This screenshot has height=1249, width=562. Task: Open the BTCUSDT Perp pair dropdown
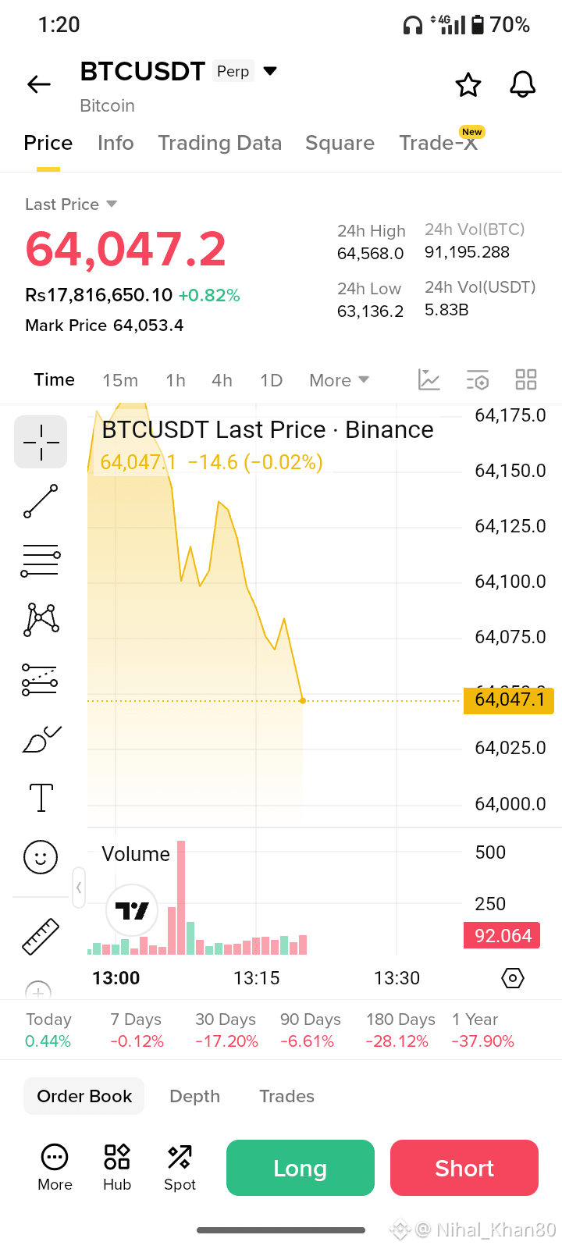270,71
